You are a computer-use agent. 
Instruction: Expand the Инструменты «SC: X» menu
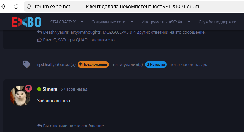click(x=165, y=22)
